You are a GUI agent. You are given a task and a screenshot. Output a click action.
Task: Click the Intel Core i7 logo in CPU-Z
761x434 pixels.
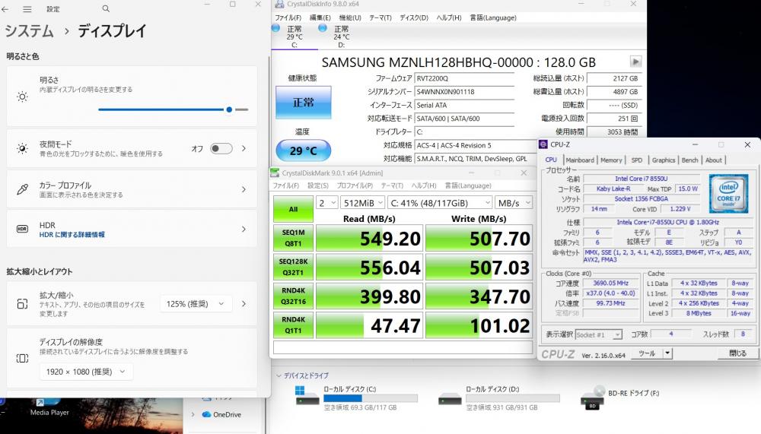point(728,194)
